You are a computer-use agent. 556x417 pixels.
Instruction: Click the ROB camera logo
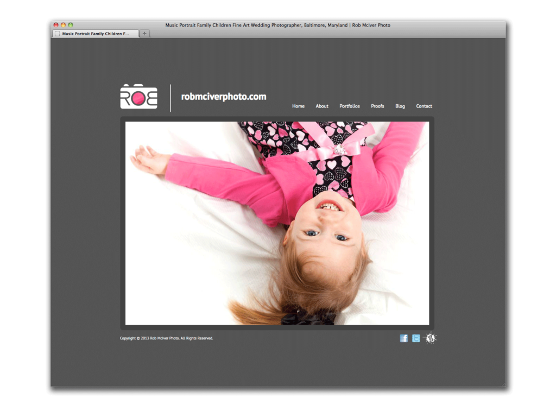[x=138, y=97]
